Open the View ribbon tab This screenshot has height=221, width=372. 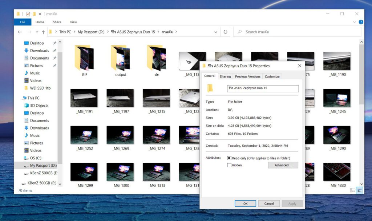73,22
